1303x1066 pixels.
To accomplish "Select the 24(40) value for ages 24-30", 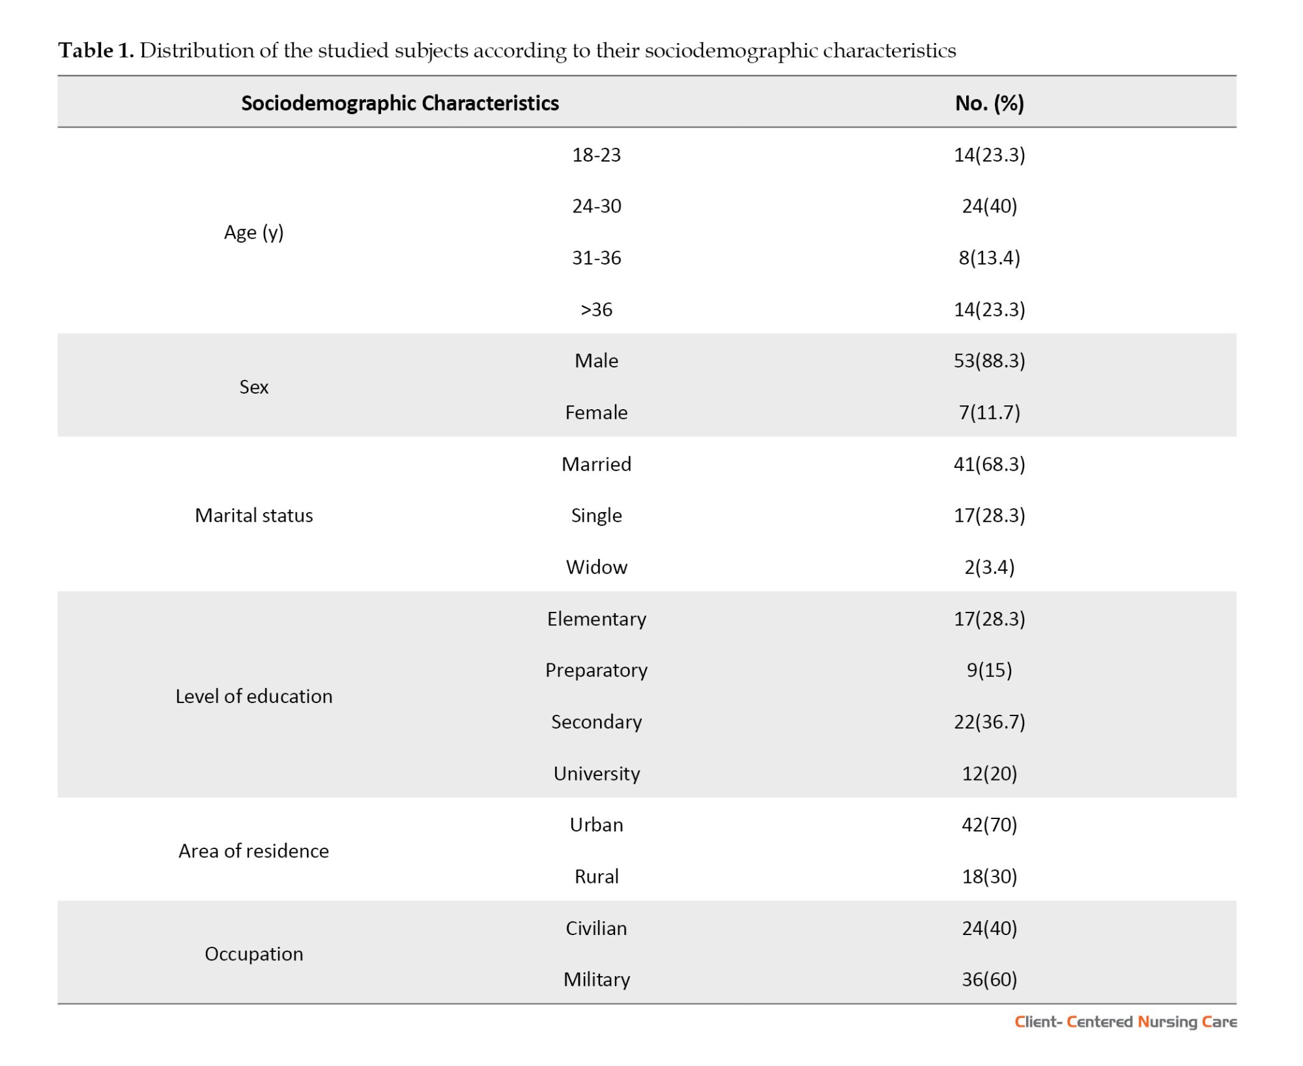I will coord(989,207).
